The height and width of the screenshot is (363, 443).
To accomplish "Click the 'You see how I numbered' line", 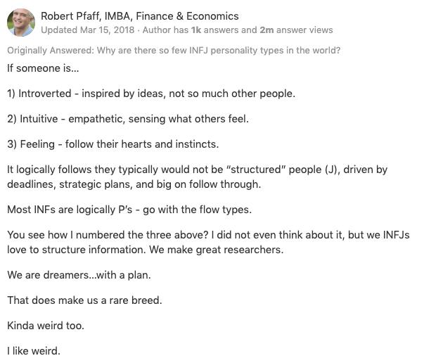I will pyautogui.click(x=208, y=235).
